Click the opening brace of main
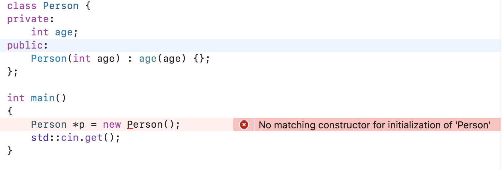 (10, 111)
